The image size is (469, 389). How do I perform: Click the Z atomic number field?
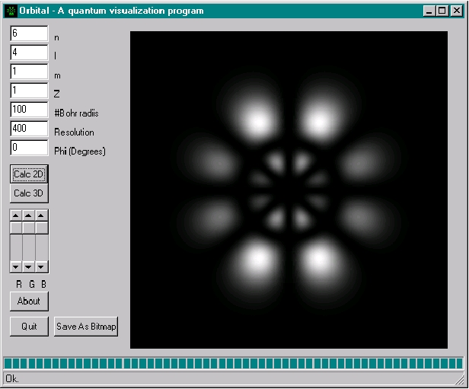(29, 91)
